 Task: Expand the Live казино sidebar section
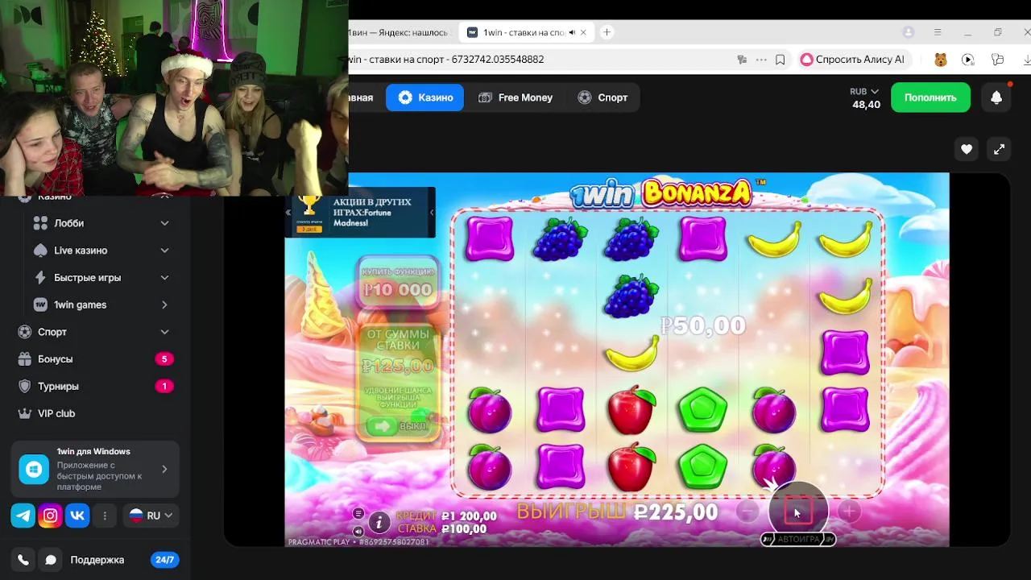[164, 251]
